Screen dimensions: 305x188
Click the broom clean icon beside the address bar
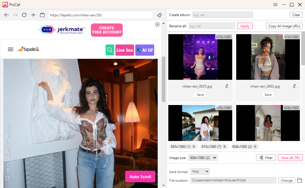point(159,15)
